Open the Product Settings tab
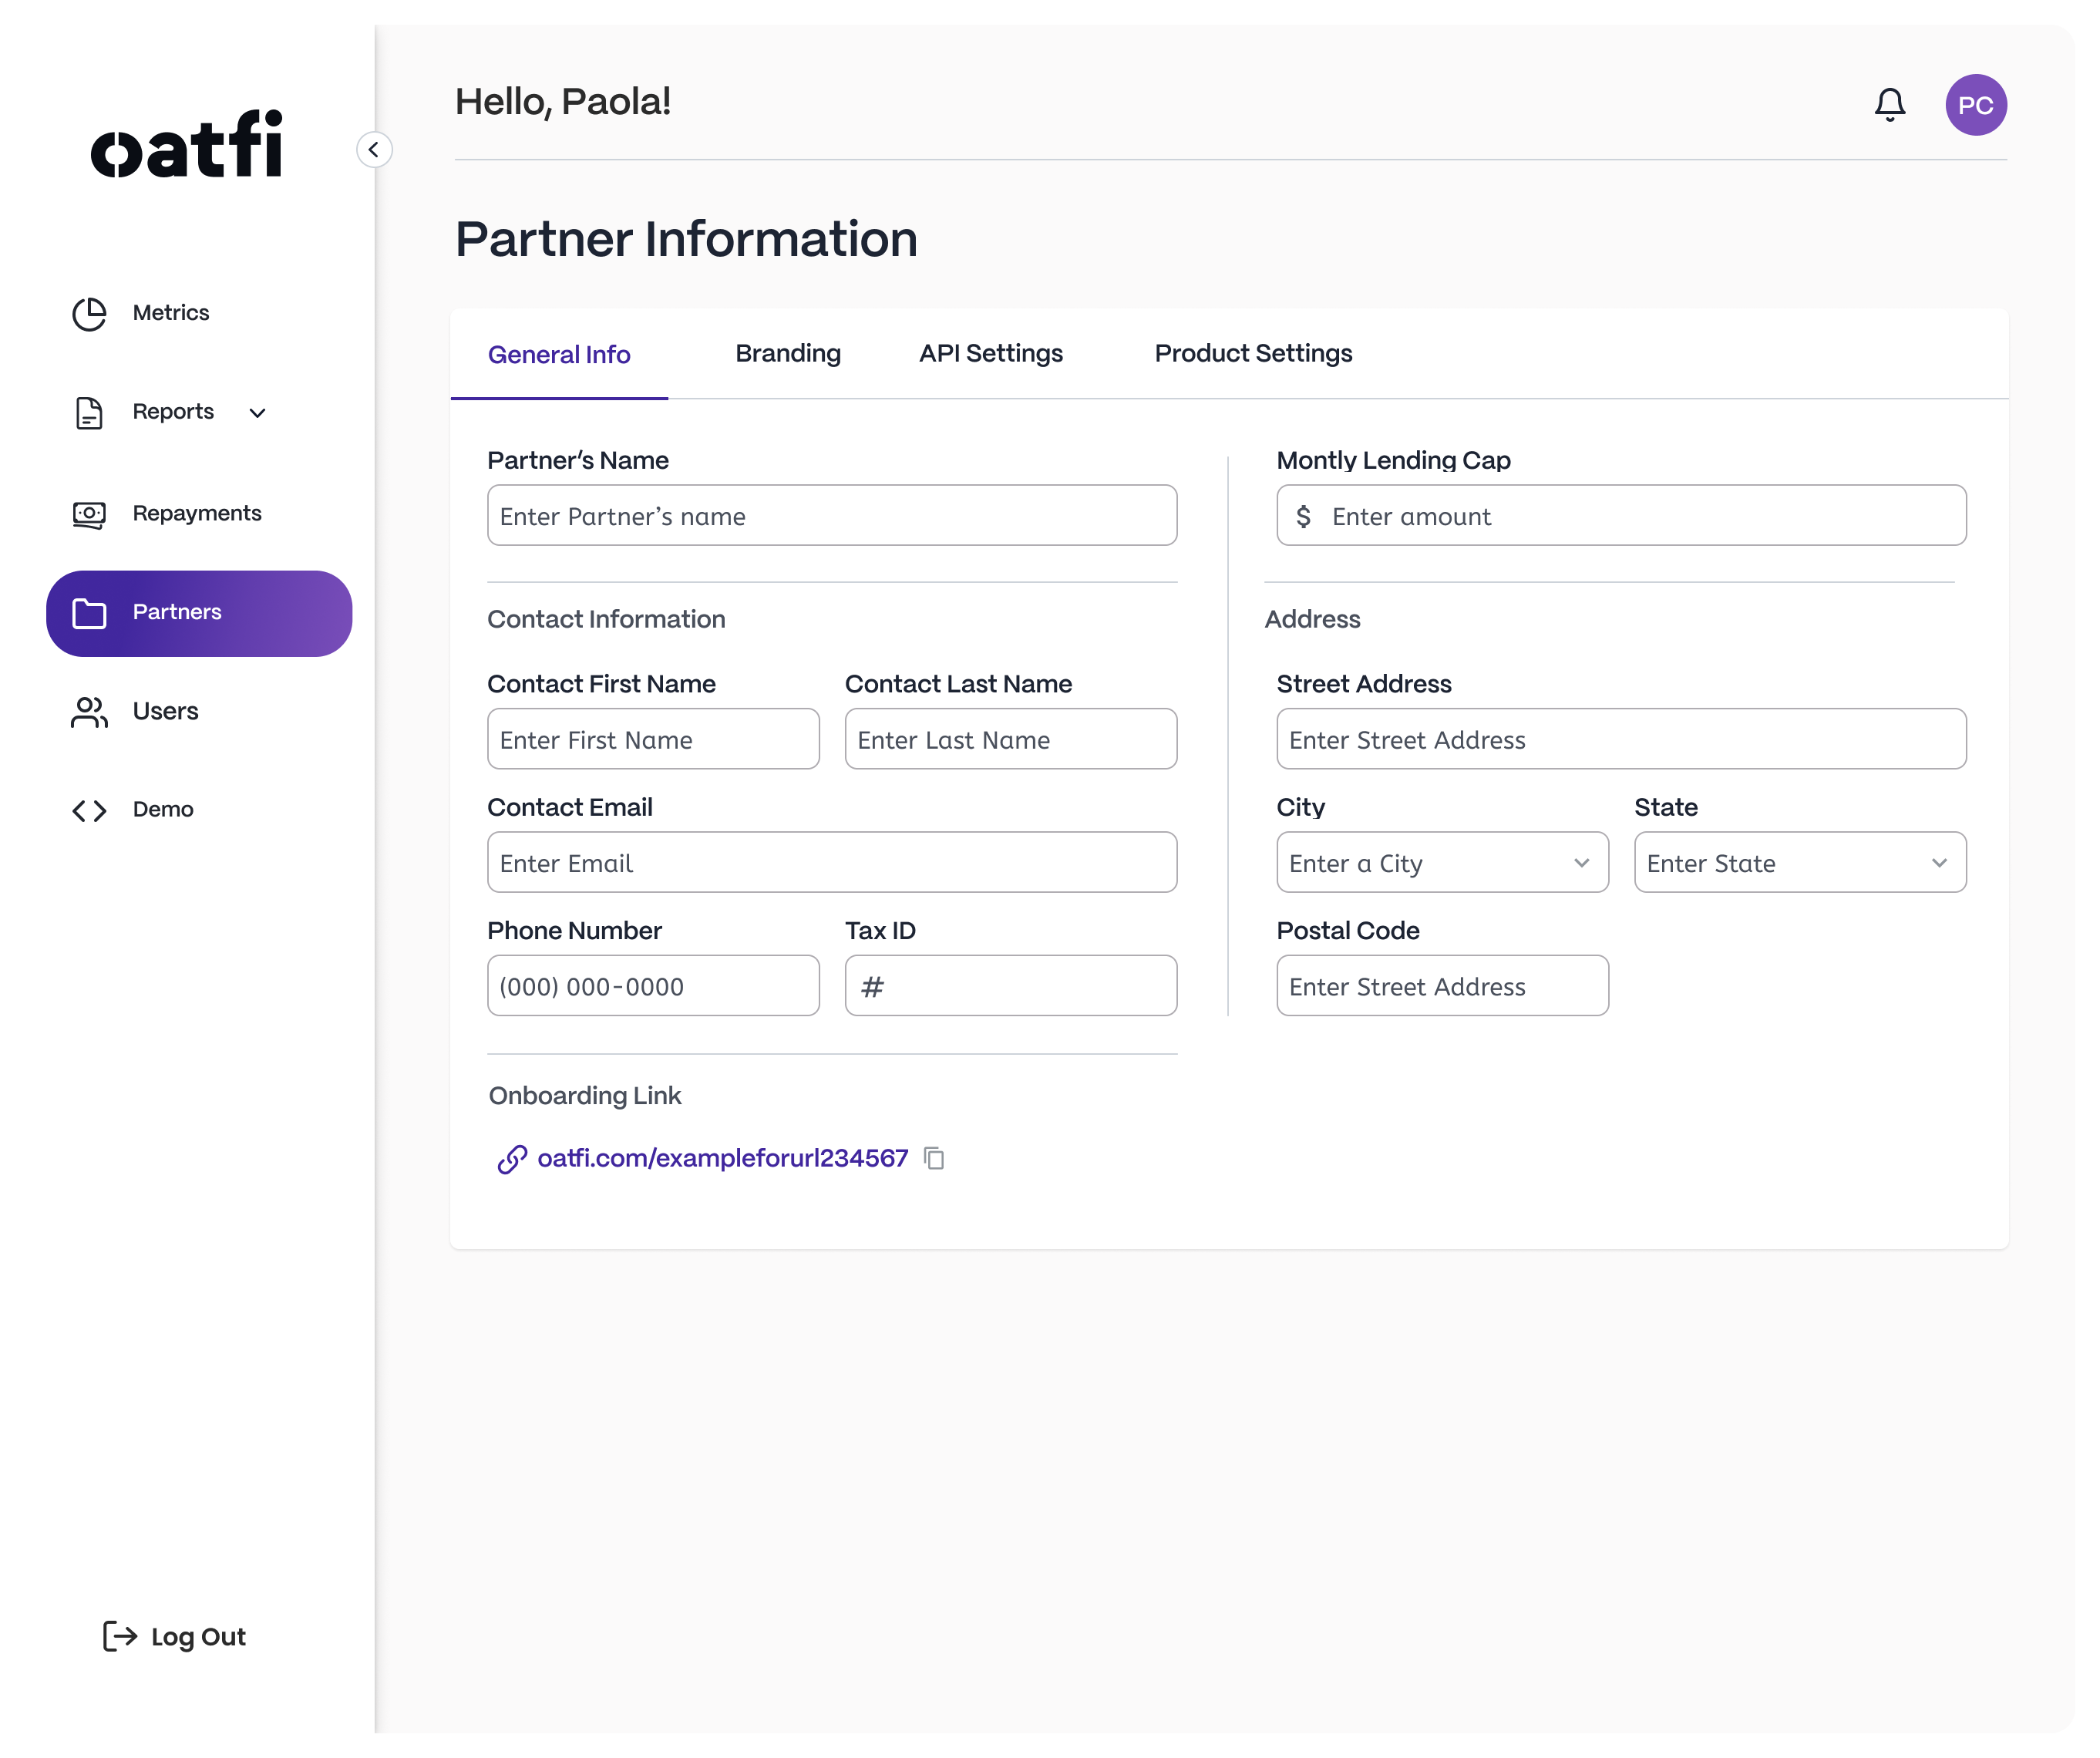Screen dimensions: 2100x1758 click(1253, 354)
